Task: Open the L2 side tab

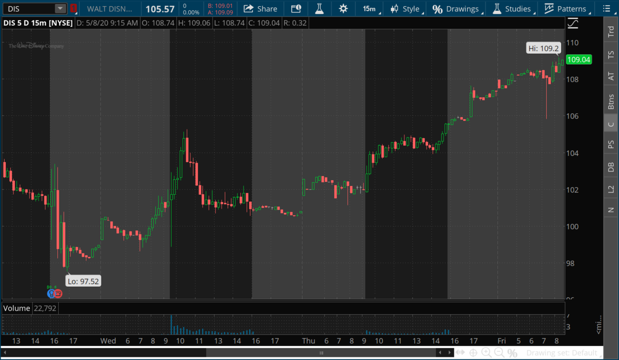Action: (611, 189)
